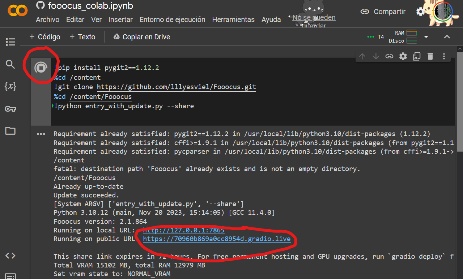The image size is (463, 279).
Task: Open the Fooocus GitHub repository link
Action: coord(177,87)
